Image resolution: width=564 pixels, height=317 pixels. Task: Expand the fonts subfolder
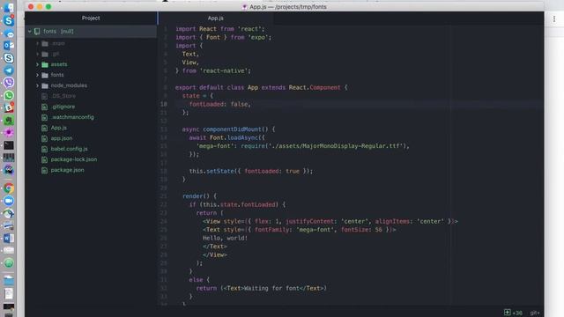pyautogui.click(x=37, y=75)
